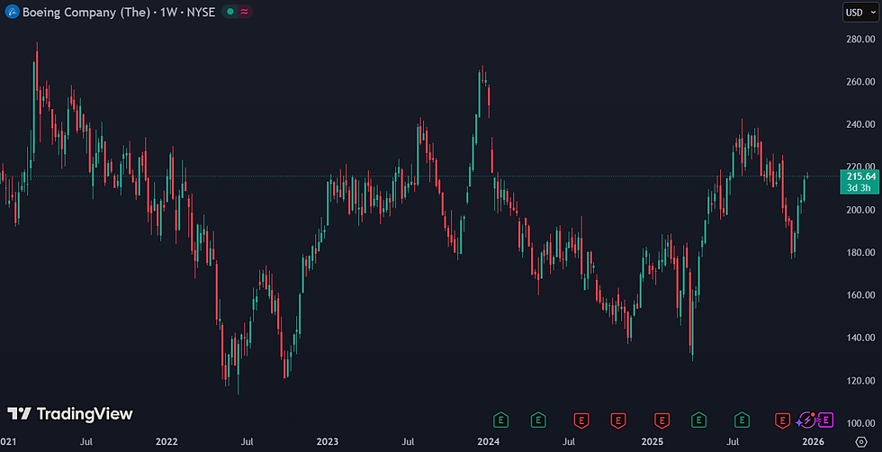Click the 280.00 price axis label
882x452 pixels.
pos(861,39)
